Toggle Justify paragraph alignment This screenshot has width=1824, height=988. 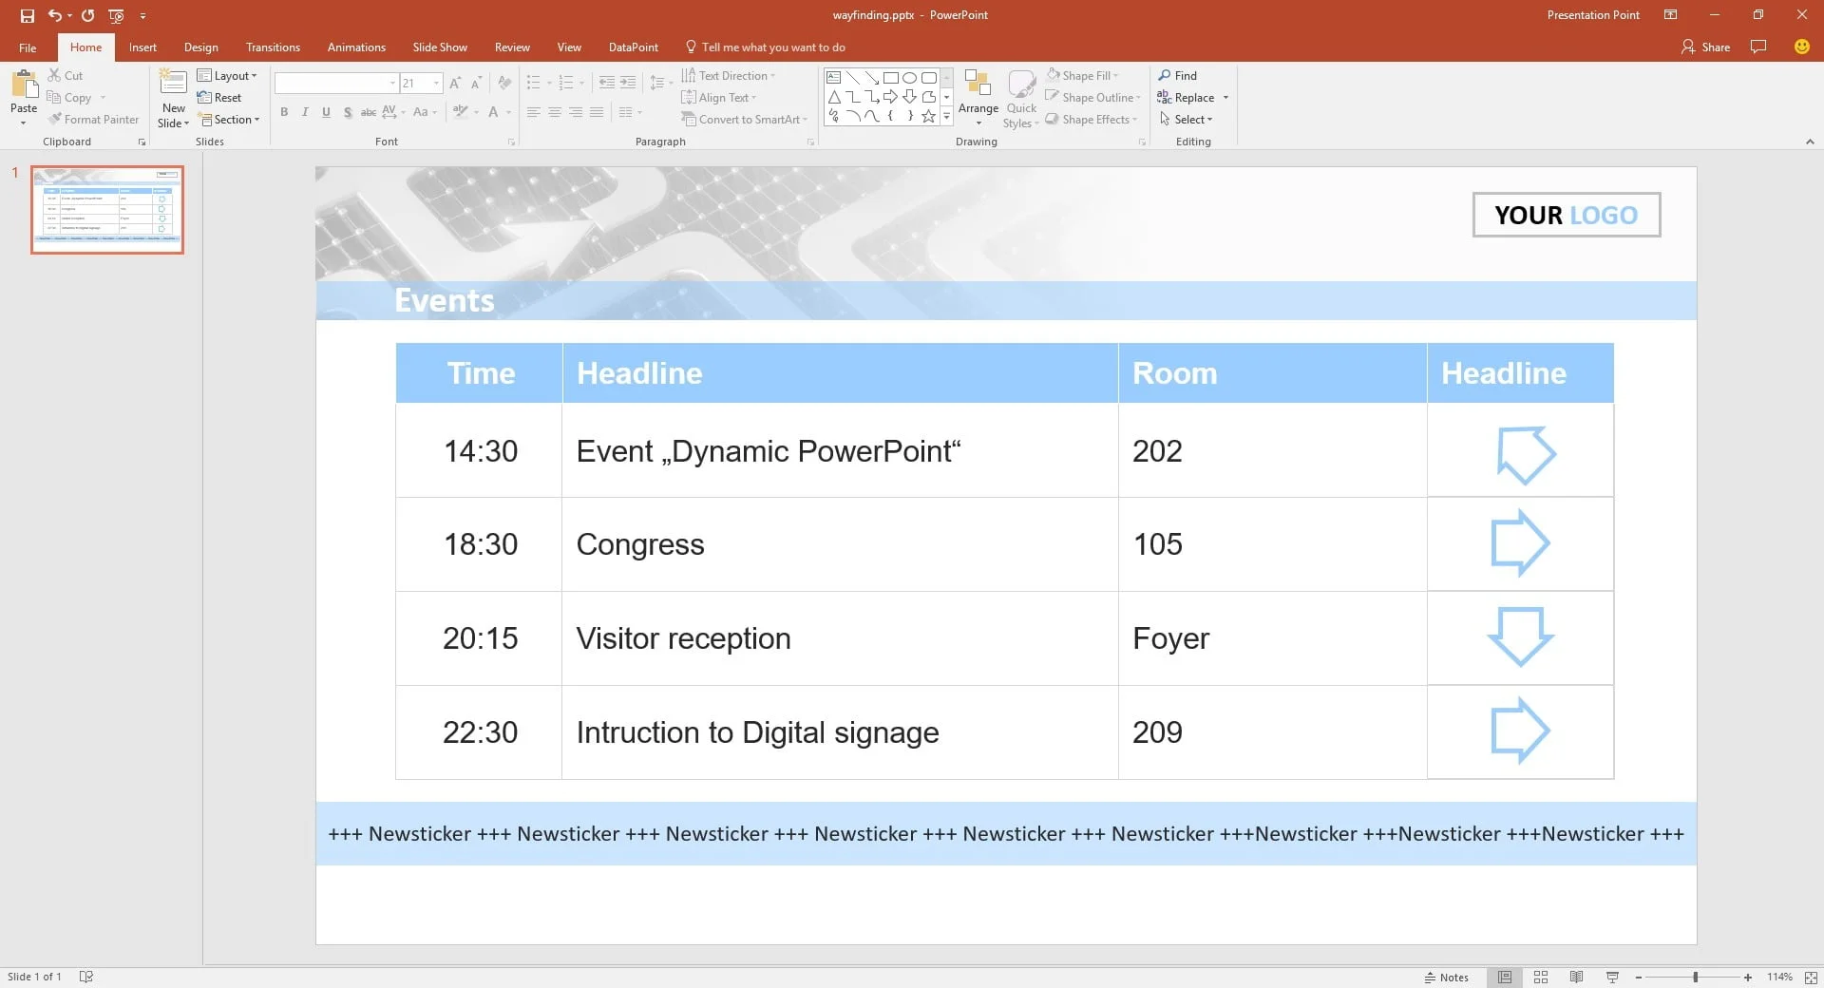(597, 112)
